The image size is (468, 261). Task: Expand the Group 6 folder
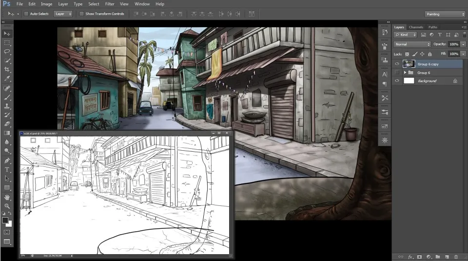(405, 73)
